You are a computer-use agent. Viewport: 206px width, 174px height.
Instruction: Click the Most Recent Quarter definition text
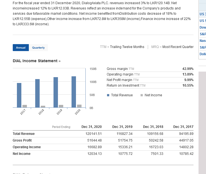(x=178, y=47)
